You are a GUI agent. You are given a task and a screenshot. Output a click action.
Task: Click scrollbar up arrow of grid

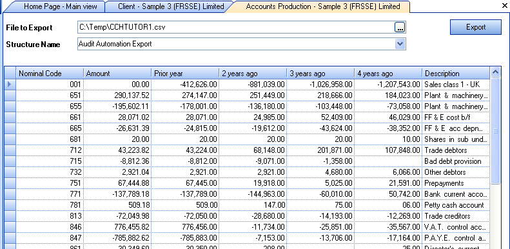[495, 72]
